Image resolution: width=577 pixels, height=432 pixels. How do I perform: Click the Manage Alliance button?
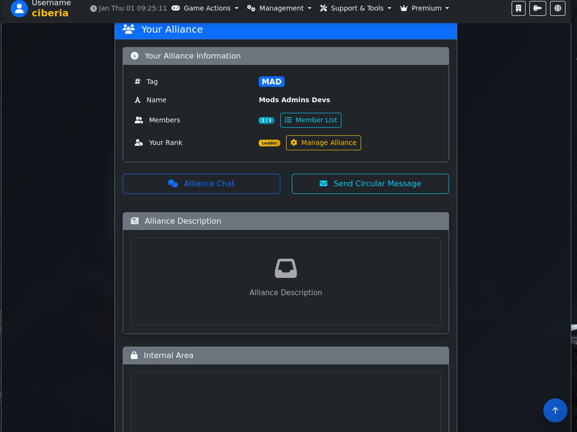point(323,143)
